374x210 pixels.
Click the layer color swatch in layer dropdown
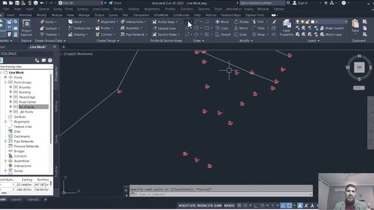[x=313, y=22]
